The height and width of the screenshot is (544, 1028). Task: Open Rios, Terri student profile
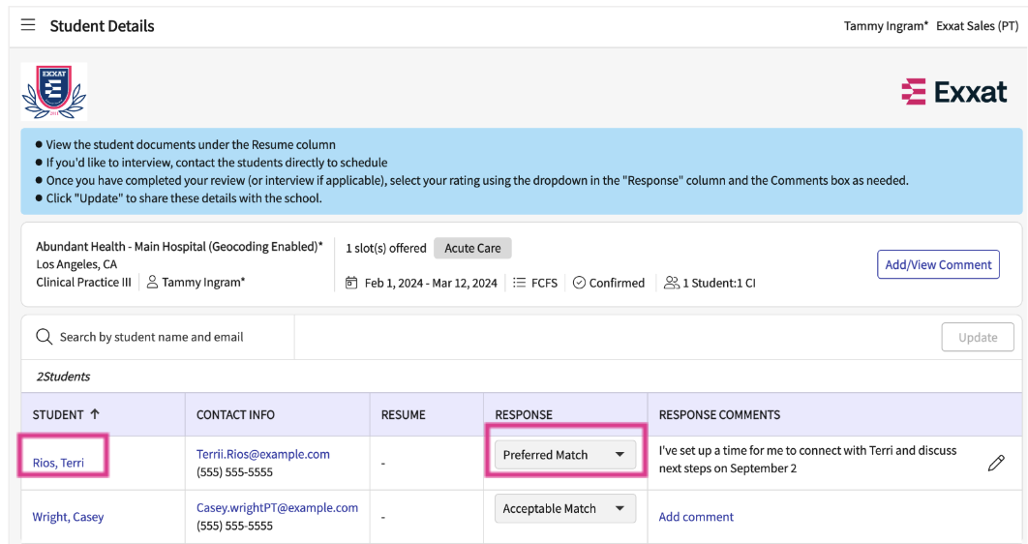[58, 463]
